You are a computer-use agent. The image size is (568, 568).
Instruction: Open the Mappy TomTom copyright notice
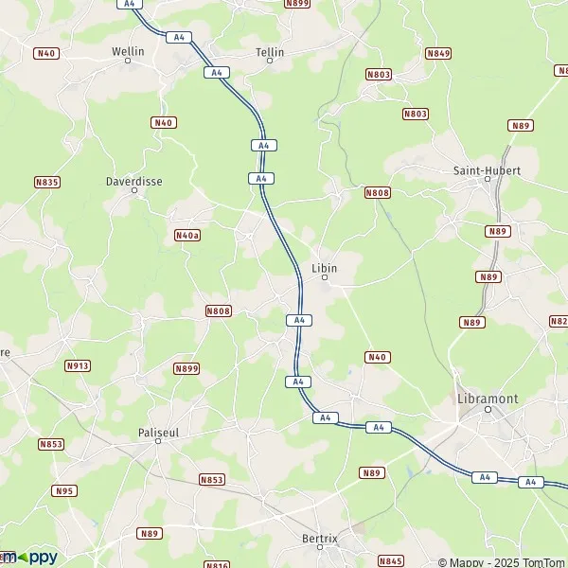(x=503, y=562)
